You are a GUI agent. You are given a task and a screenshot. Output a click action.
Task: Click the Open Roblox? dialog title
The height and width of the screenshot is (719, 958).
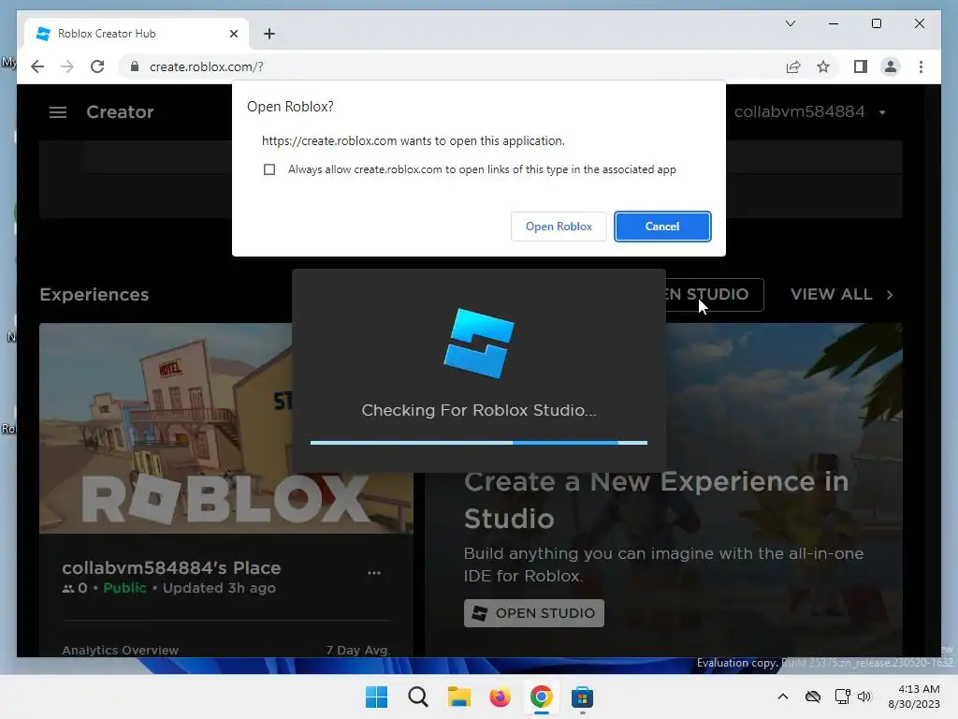(290, 107)
